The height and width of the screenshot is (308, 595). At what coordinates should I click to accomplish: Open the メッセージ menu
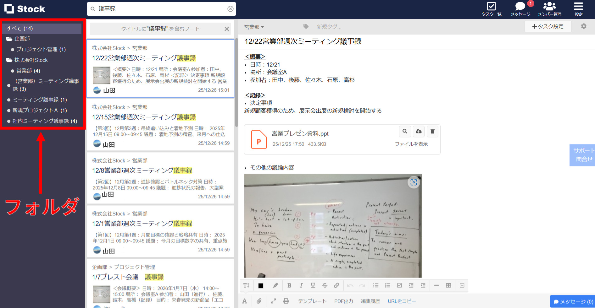coord(520,9)
